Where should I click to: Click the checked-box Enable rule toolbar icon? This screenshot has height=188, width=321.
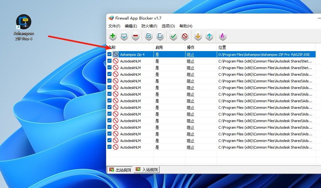[149, 36]
